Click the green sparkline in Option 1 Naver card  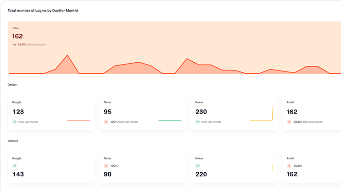pos(170,120)
